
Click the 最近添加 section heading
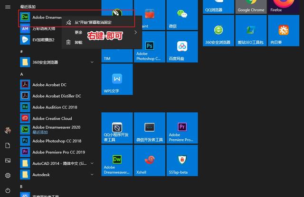click(x=28, y=7)
